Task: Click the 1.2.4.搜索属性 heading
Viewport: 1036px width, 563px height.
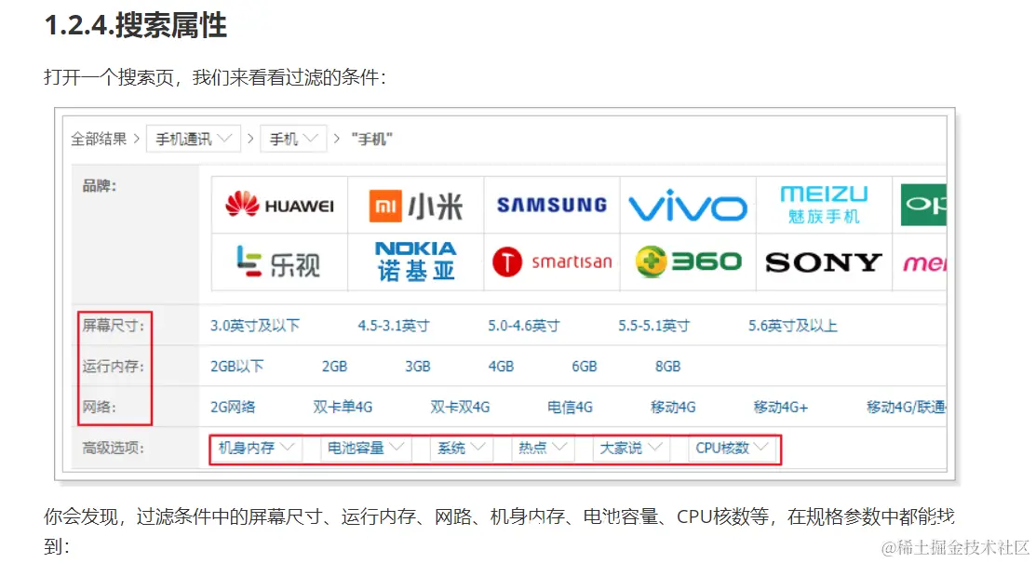Action: pos(136,25)
